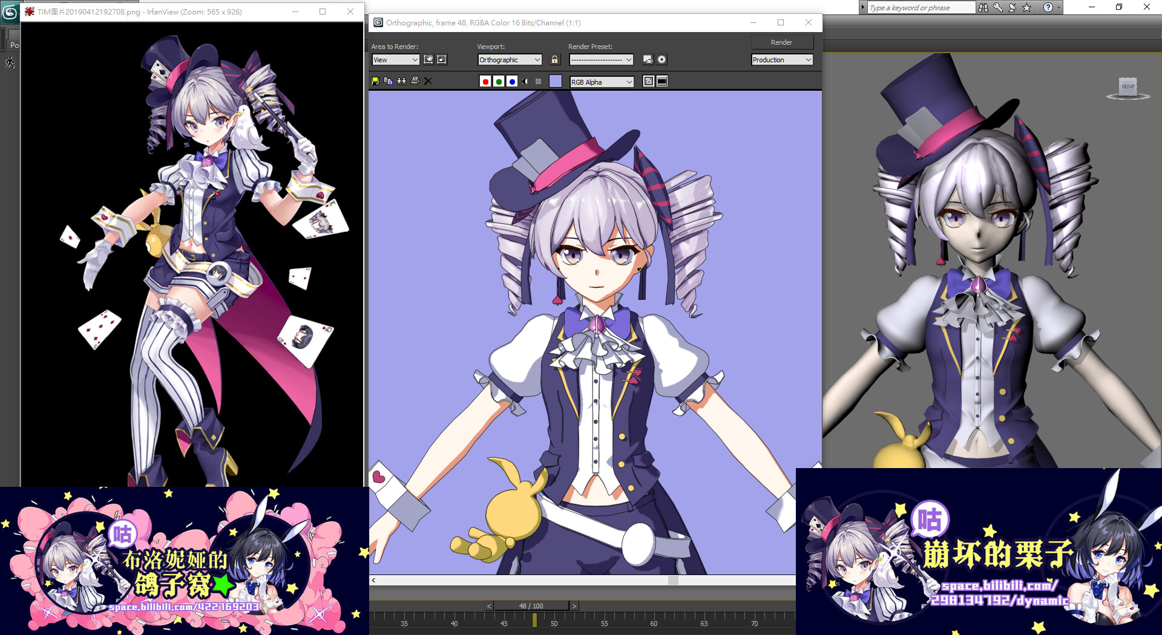The image size is (1162, 635).
Task: Open the RGB Alpha channel dropdown
Action: 602,82
